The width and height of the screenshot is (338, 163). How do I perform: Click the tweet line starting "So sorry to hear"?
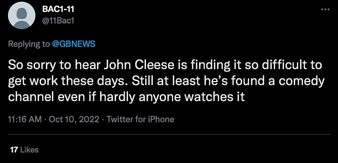click(165, 65)
